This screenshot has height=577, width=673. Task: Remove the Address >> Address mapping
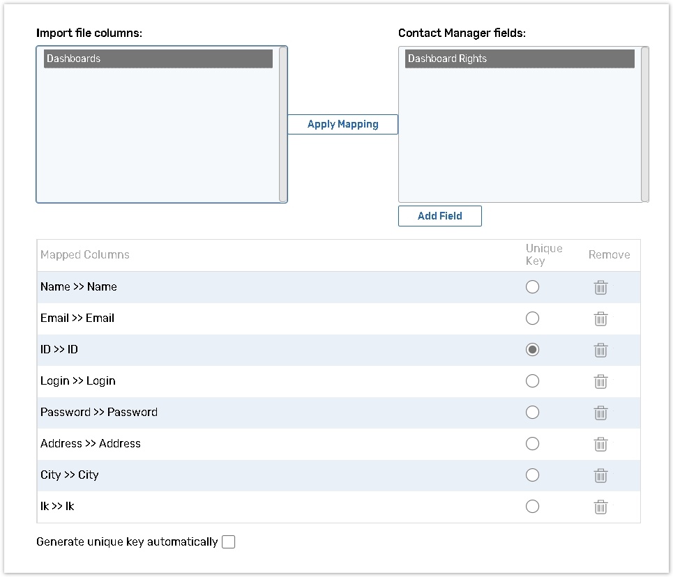(600, 444)
